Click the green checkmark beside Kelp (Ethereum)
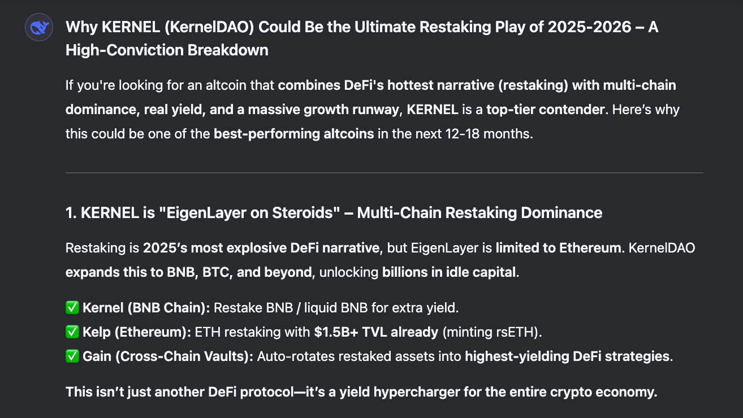The width and height of the screenshot is (743, 418). 72,332
